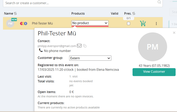Image resolution: width=177 pixels, height=112 pixels.
Task: Click the red and blue customer status badges
Action: pyautogui.click(x=24, y=23)
